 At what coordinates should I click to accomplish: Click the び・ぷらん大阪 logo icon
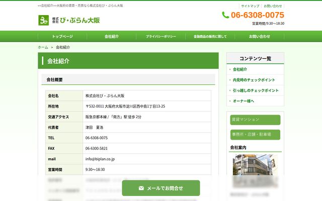point(44,20)
